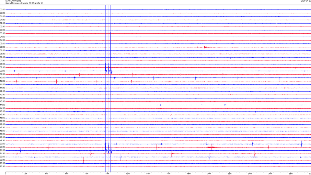Image resolution: width=311 pixels, height=175 pixels.
Task: Click the 10m axis tick label
Action: coord(107,174)
